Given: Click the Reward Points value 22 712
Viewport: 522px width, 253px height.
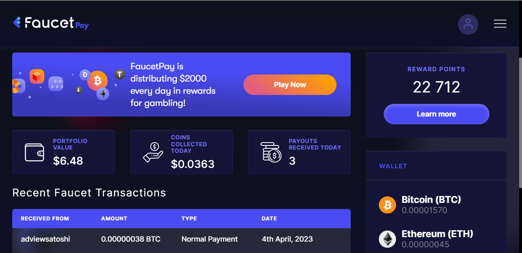Looking at the screenshot, I should click(436, 87).
